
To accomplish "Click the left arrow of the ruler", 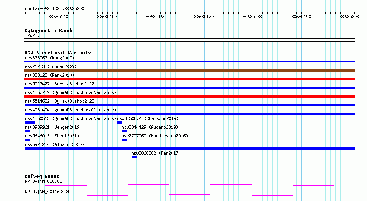I will coord(26,13).
